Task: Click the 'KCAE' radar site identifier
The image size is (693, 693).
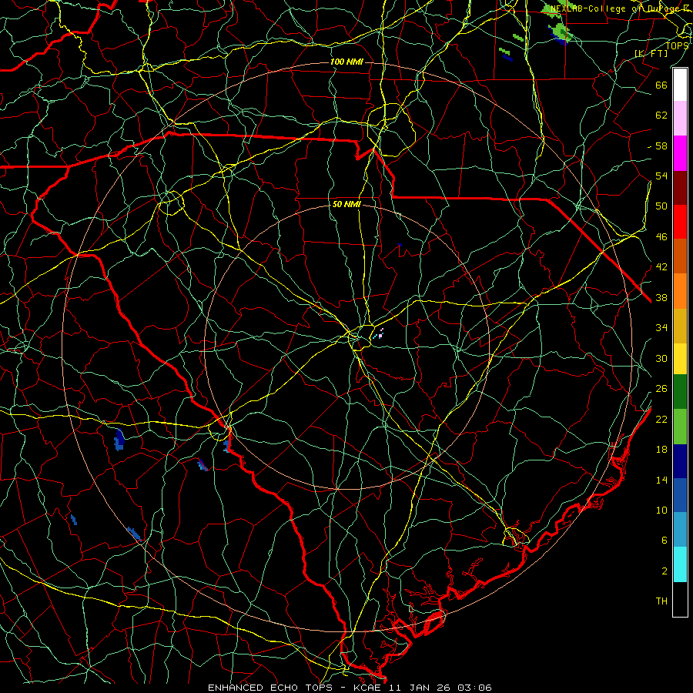Action: (x=369, y=688)
